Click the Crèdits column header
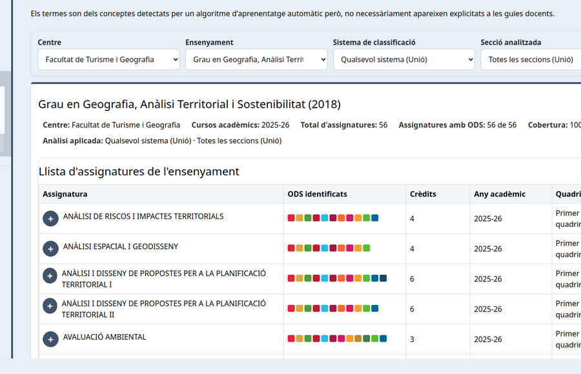Screen dimensions: 581x374 [422, 194]
